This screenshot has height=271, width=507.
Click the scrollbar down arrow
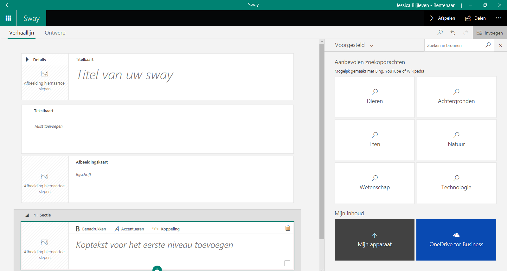click(322, 269)
